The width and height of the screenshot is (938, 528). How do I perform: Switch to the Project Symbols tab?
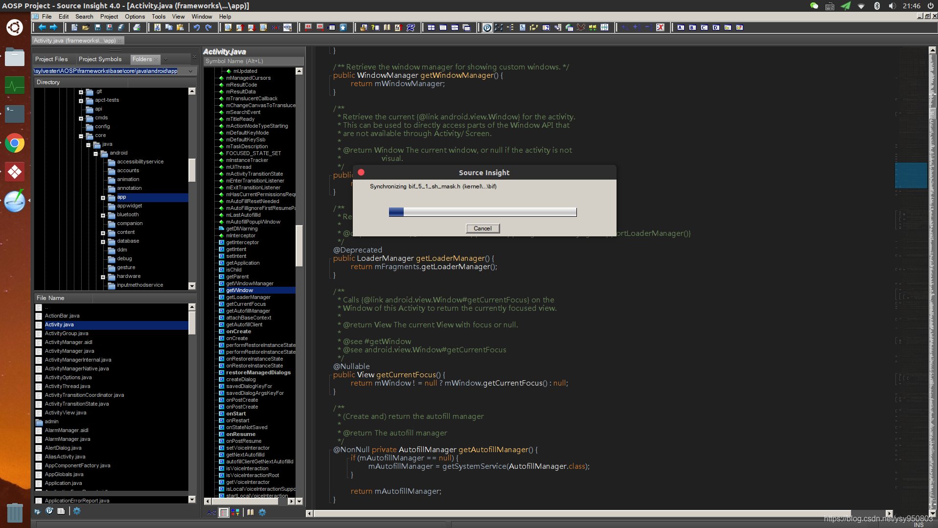pyautogui.click(x=100, y=59)
